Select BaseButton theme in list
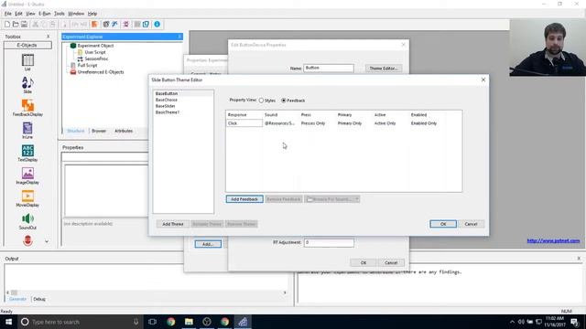Viewport: 586px width, 329px height. tap(167, 93)
